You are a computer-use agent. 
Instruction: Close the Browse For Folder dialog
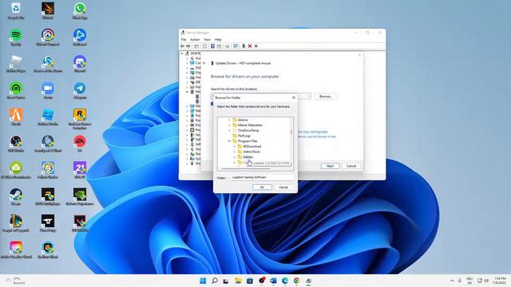coord(294,97)
